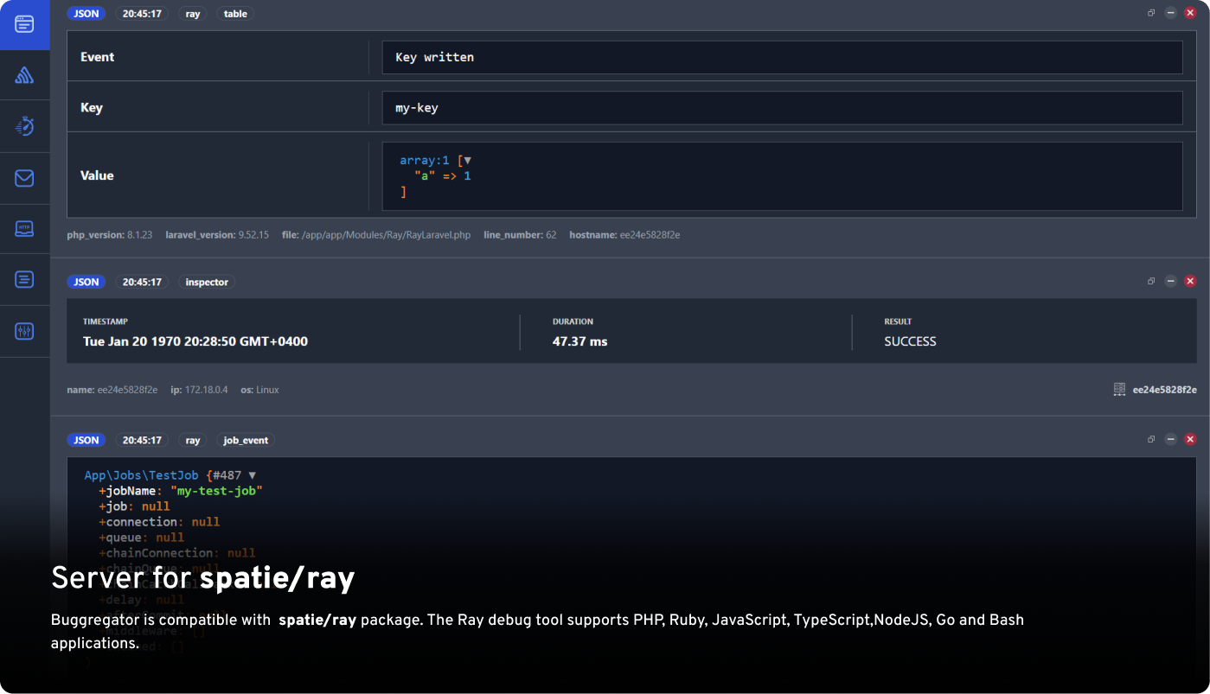Open the HTTP dumps panel via laptop icon
Viewport: 1210px width, 694px height.
[25, 228]
